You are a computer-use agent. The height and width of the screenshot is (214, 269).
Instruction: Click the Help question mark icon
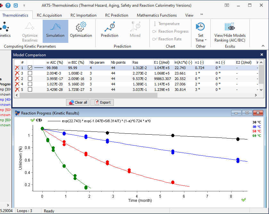coord(8,5)
